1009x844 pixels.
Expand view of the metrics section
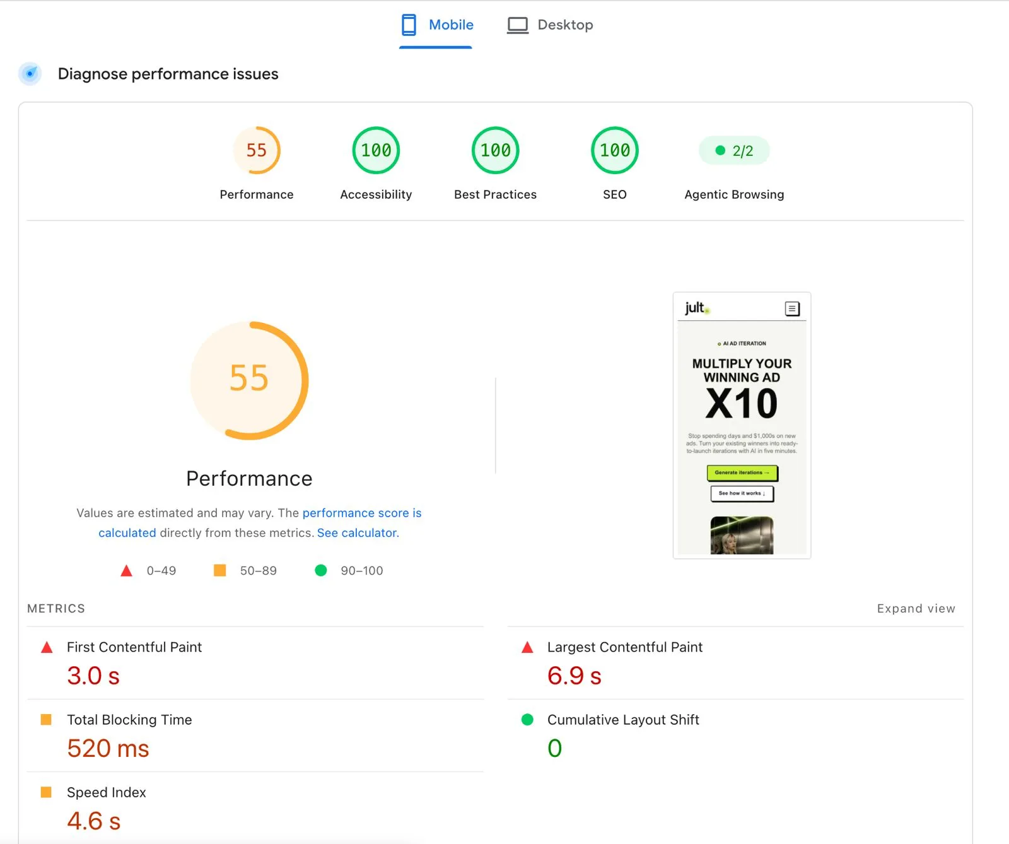[916, 609]
